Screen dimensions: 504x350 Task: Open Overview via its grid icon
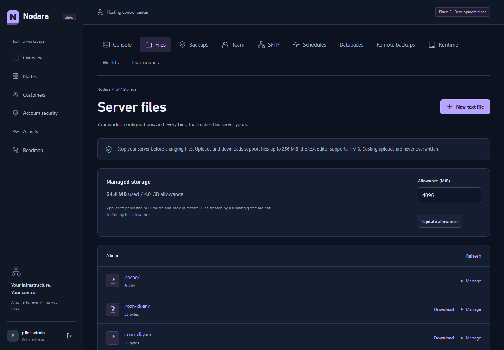point(15,58)
